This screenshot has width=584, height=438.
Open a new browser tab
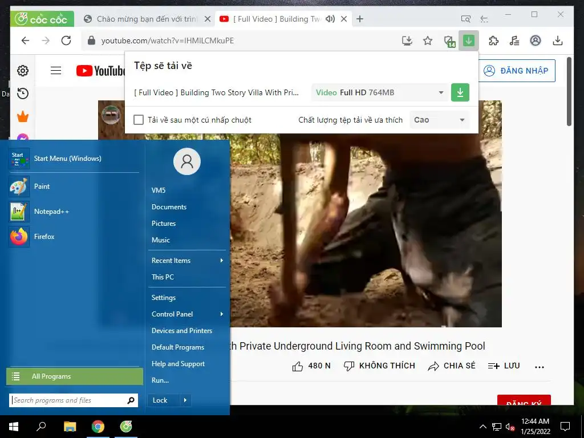pyautogui.click(x=360, y=19)
